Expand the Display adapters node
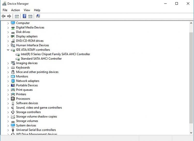This screenshot has width=194, height=141. (8, 37)
